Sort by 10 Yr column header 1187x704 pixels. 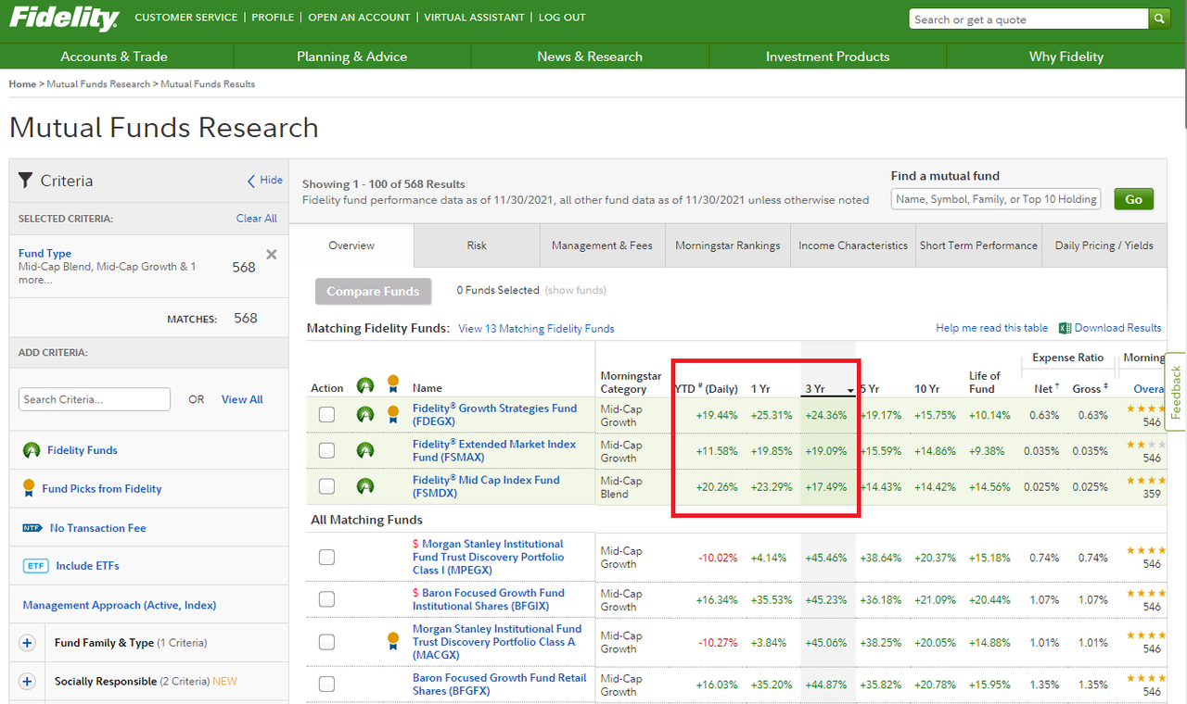tap(926, 389)
